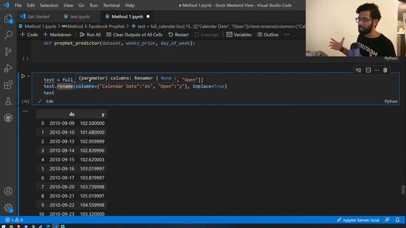
Task: Click the ds column header in output
Action: (x=72, y=114)
